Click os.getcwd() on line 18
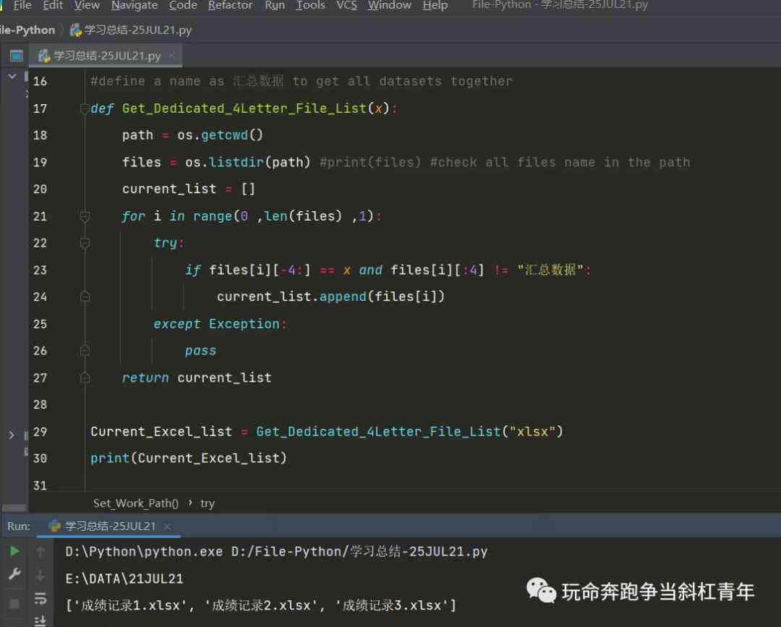Screen dimensions: 781x627 click(x=220, y=135)
